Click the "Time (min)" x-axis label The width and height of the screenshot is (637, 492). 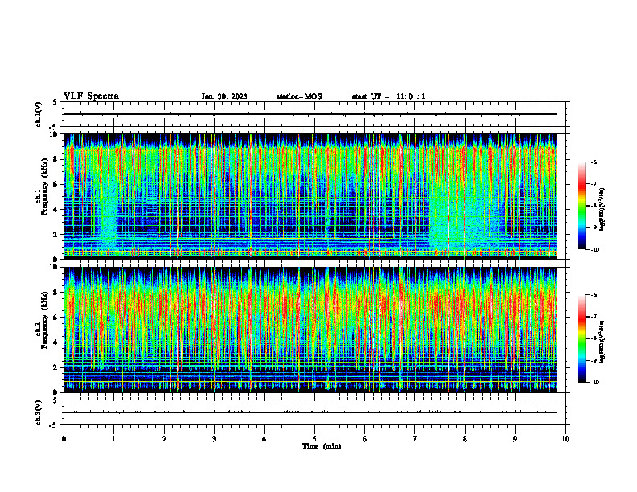[x=322, y=446]
